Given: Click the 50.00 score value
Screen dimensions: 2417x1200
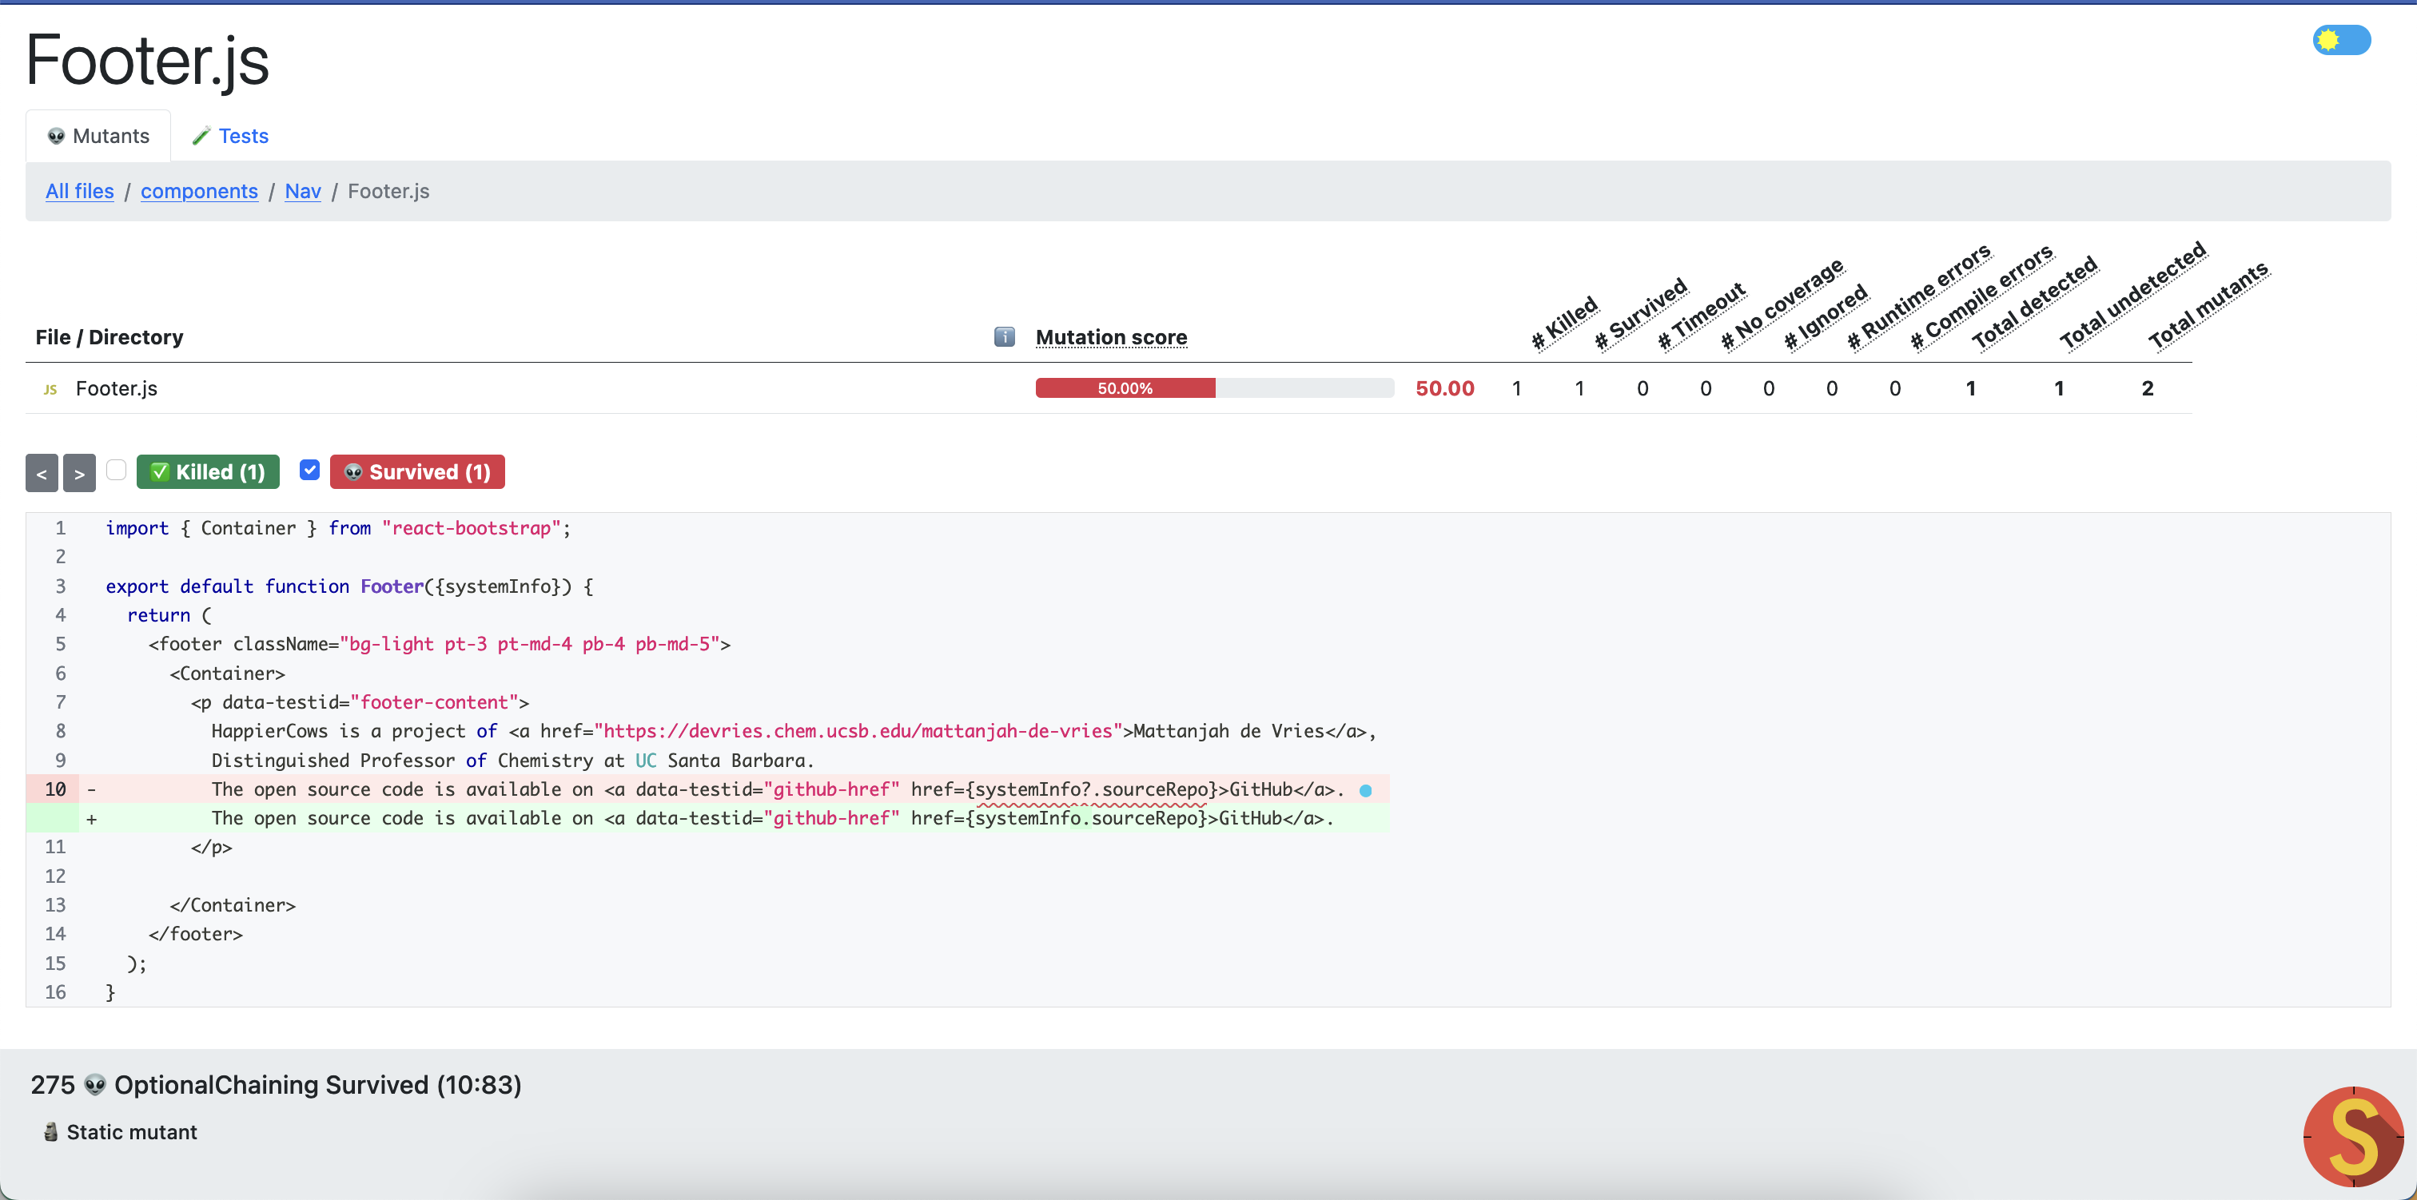Looking at the screenshot, I should coord(1445,388).
